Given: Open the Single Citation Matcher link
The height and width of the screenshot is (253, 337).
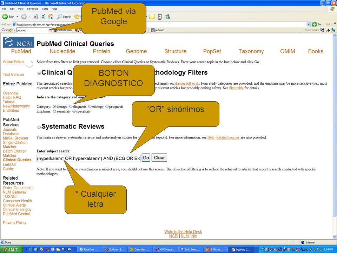Looking at the screenshot, I should 15,144.
